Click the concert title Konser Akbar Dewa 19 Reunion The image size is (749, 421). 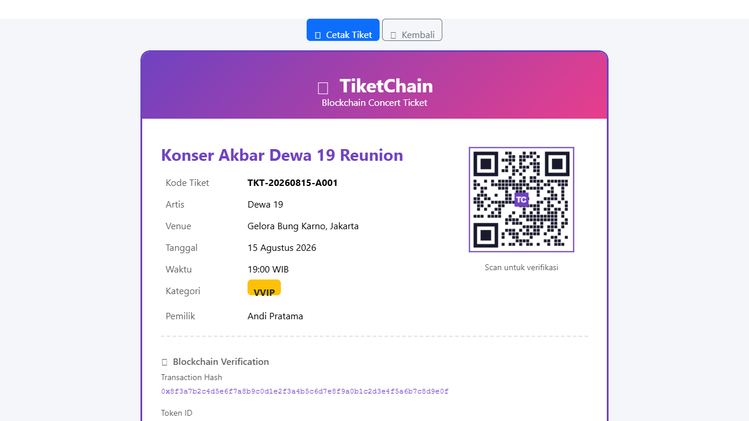[281, 155]
